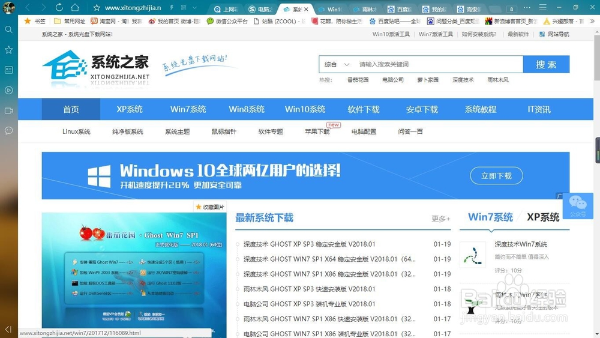
Task: Click the 收藏图片 save image button
Action: tap(209, 207)
